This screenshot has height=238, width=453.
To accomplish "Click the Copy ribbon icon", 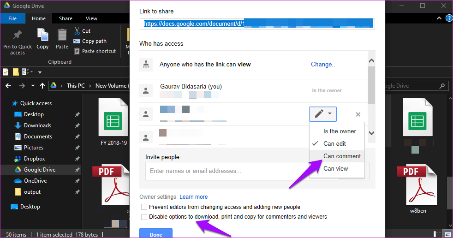I will click(42, 35).
